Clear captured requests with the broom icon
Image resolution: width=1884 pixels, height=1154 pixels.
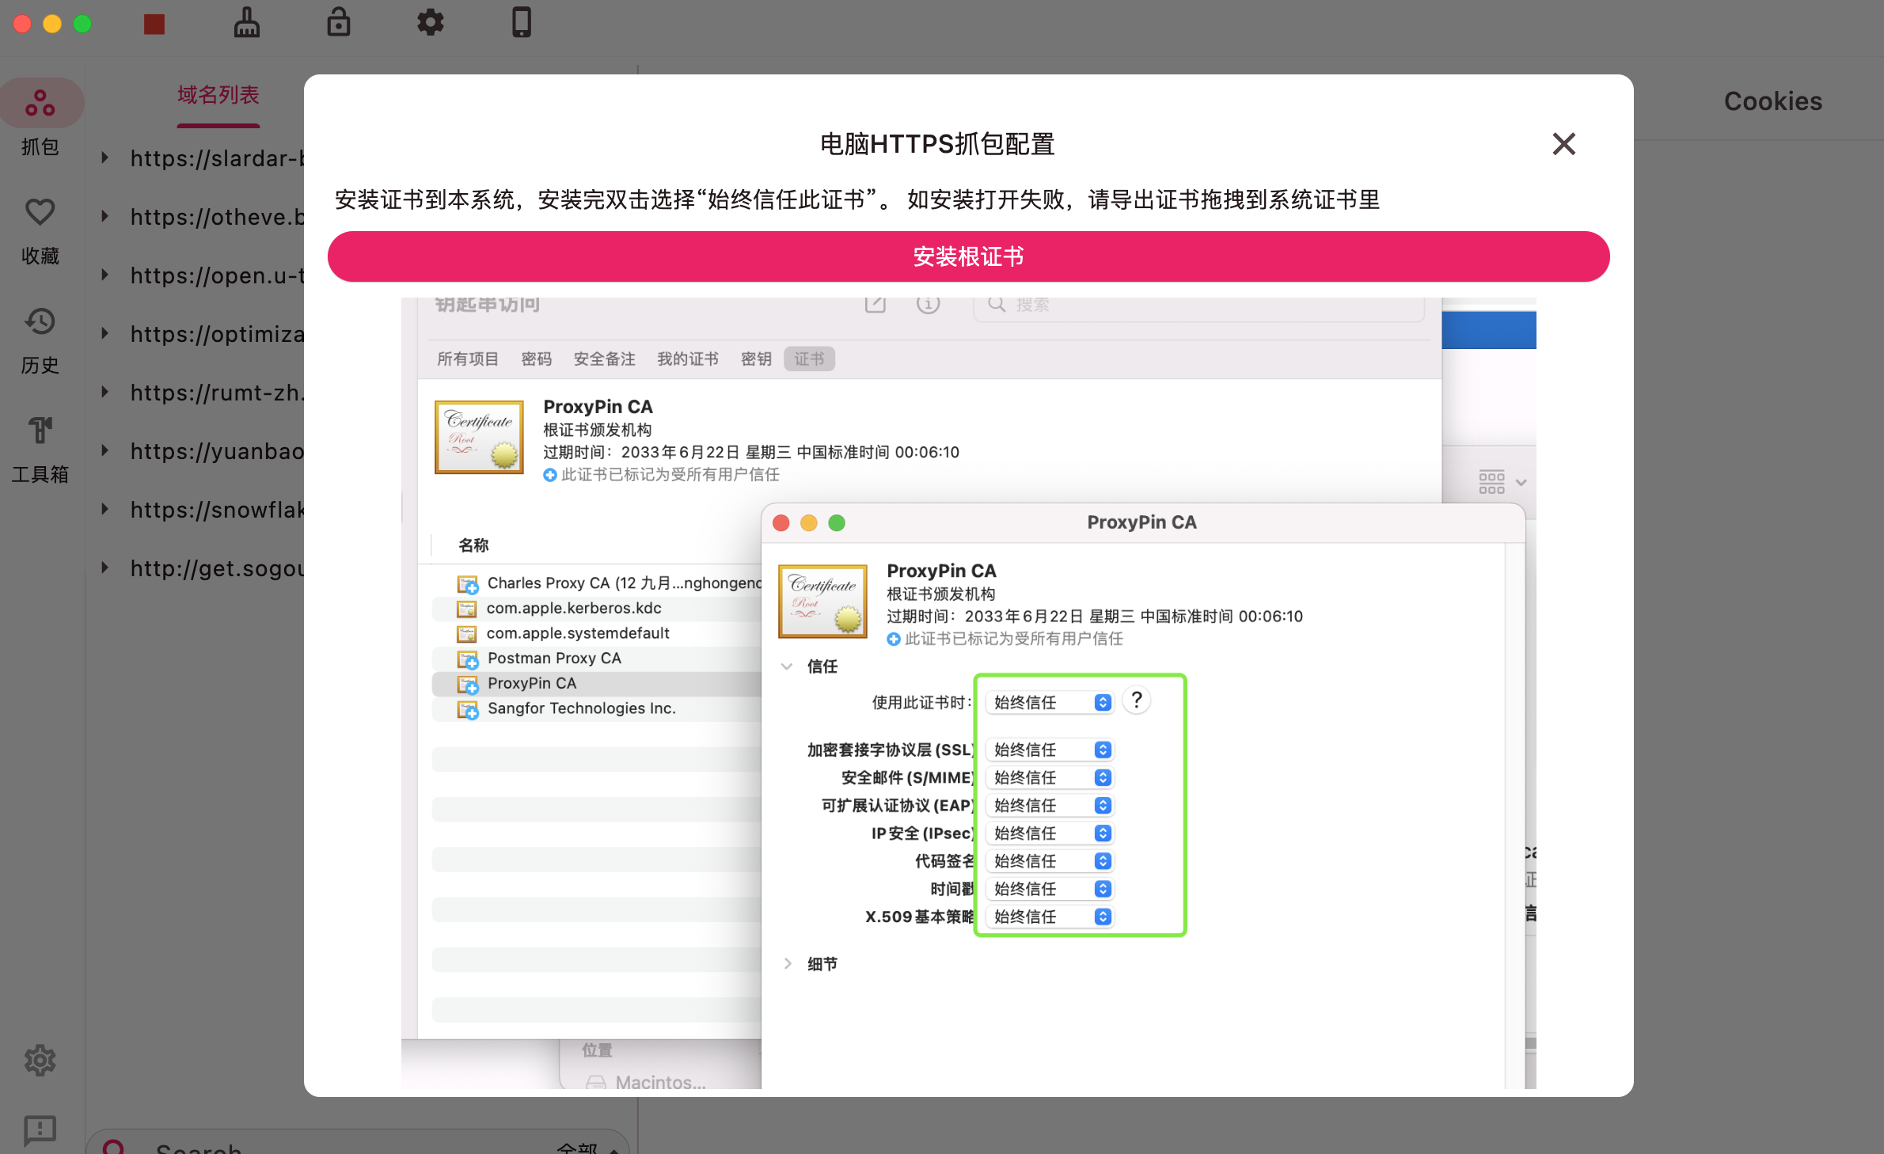pyautogui.click(x=247, y=22)
